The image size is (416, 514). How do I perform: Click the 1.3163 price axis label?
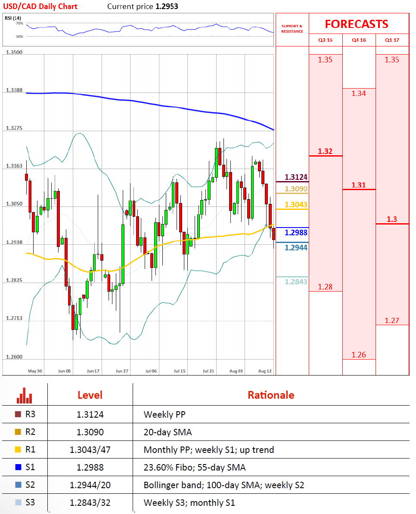pos(14,166)
